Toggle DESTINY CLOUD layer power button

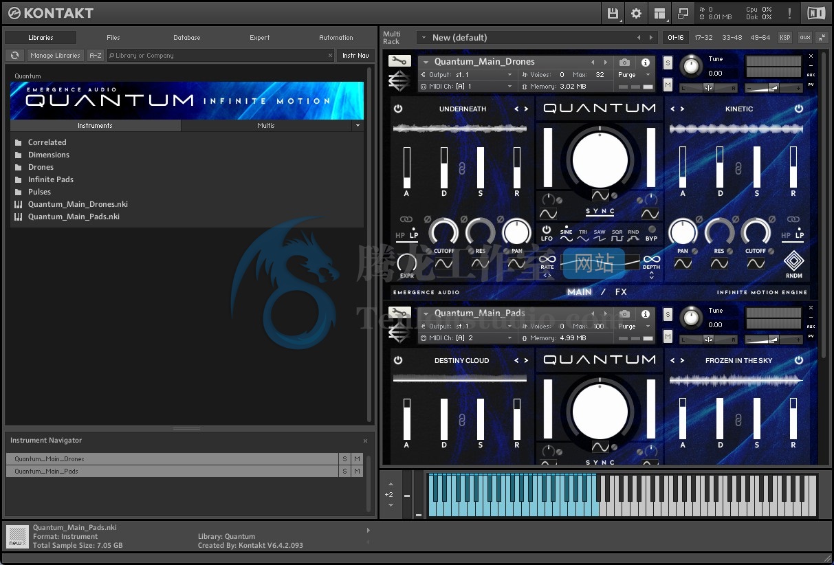coord(397,360)
